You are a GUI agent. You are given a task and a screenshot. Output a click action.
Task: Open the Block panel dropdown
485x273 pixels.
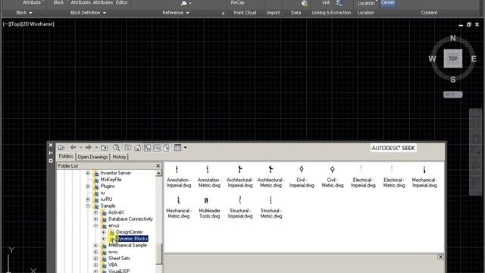24,13
